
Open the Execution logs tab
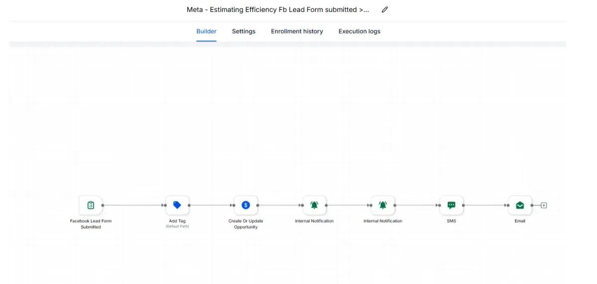tap(360, 31)
